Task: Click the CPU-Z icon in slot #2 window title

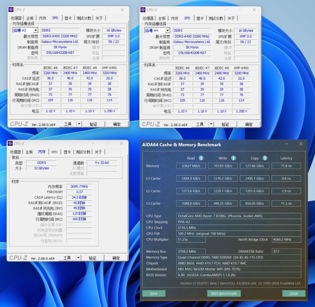Action: click(x=11, y=10)
